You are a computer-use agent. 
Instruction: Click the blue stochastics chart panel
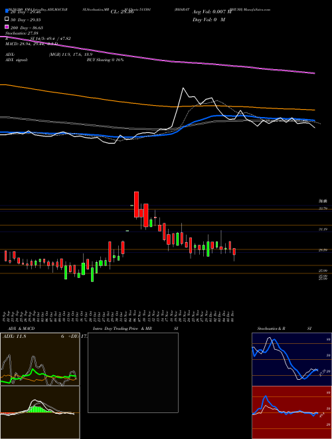291,359
